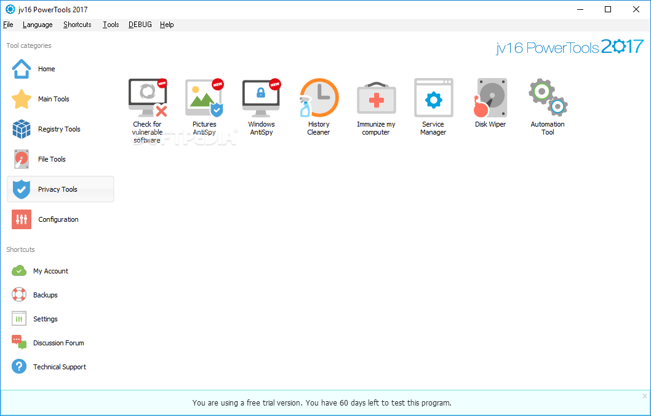Dismiss the free trial notification bar
The height and width of the screenshot is (416, 651).
point(644,396)
